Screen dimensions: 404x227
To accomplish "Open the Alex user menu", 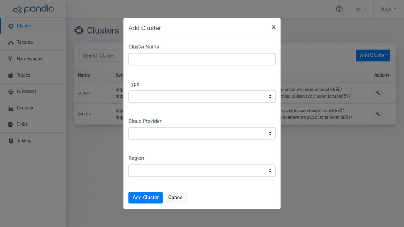I will click(x=388, y=9).
